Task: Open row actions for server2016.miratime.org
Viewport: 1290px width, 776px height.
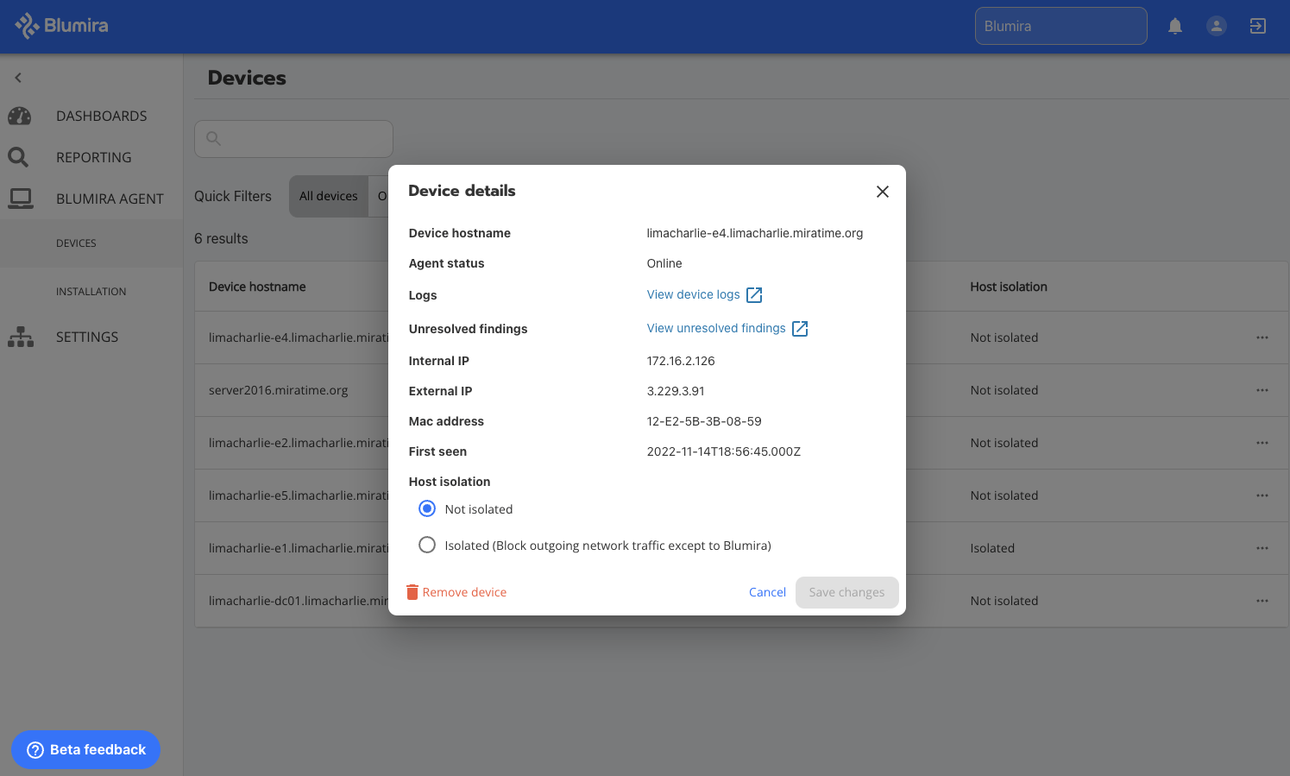Action: point(1262,390)
